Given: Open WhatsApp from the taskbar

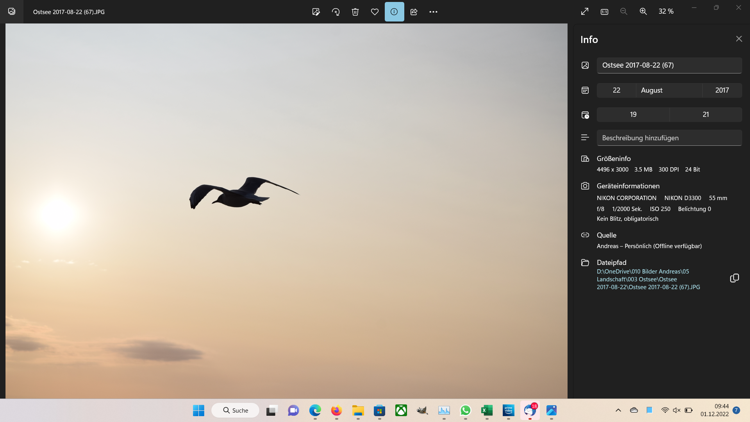Looking at the screenshot, I should point(465,410).
